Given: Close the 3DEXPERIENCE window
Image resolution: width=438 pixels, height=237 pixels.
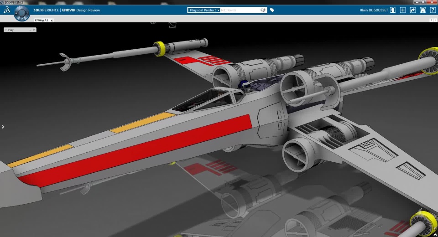Looking at the screenshot, I should 432,2.
